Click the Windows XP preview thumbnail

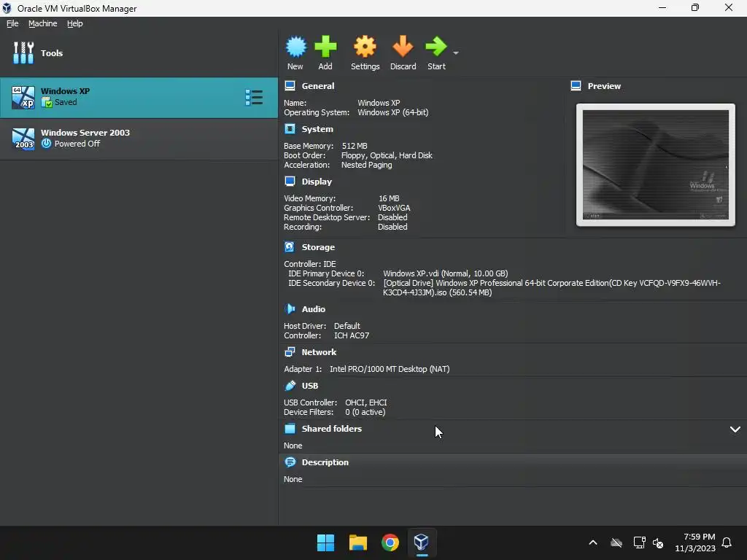point(656,165)
